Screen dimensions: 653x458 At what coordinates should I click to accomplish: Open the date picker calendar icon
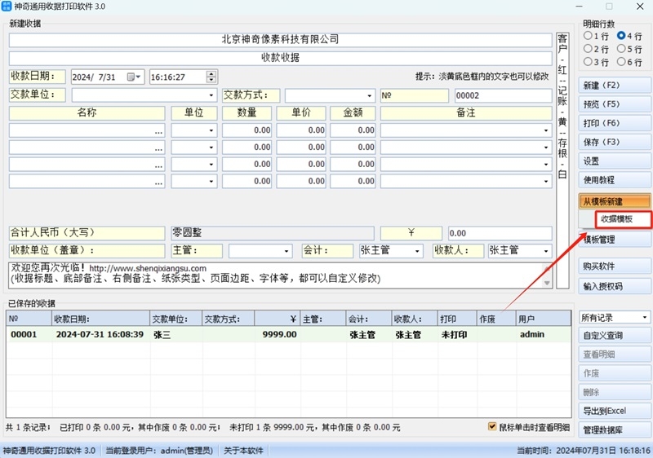pos(131,77)
